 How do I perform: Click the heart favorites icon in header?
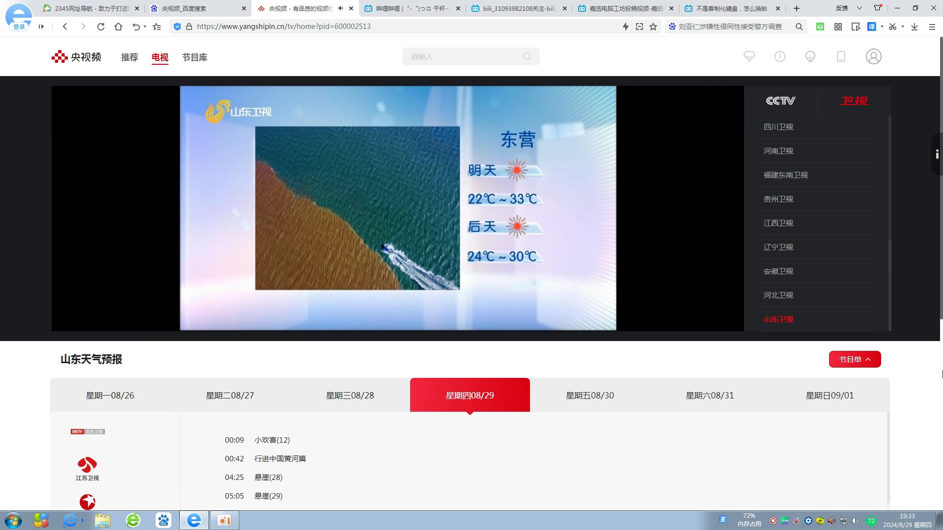(749, 56)
